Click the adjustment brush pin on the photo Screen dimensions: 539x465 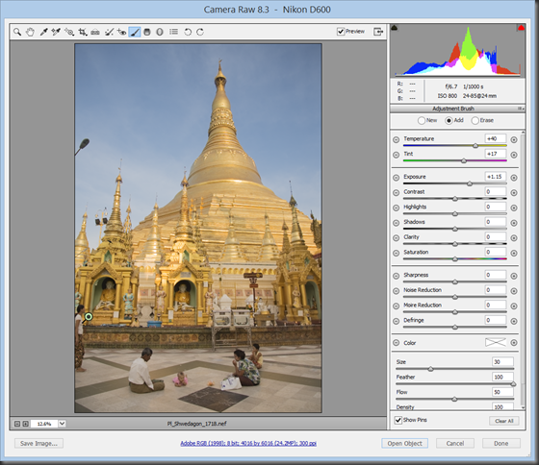tap(89, 316)
